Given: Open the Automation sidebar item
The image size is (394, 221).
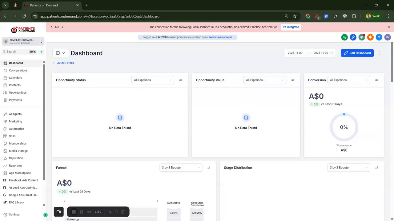Looking at the screenshot, I should click(x=16, y=129).
